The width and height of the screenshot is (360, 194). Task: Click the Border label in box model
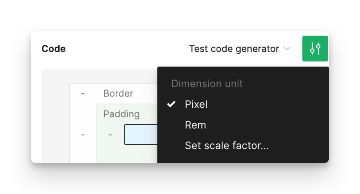118,93
